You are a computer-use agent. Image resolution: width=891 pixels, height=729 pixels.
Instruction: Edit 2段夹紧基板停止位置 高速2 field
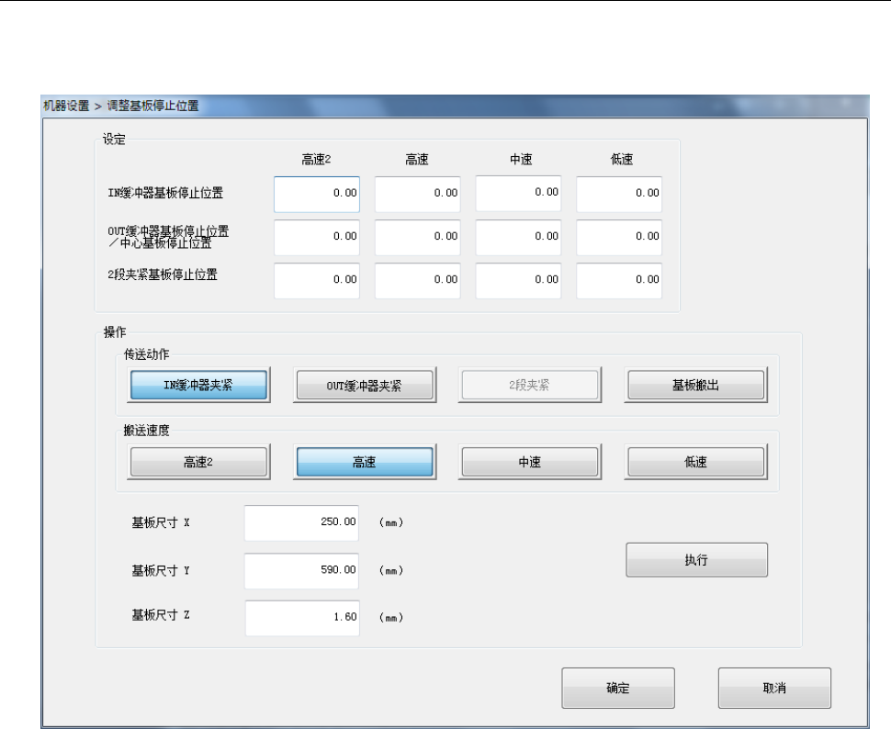tap(317, 281)
